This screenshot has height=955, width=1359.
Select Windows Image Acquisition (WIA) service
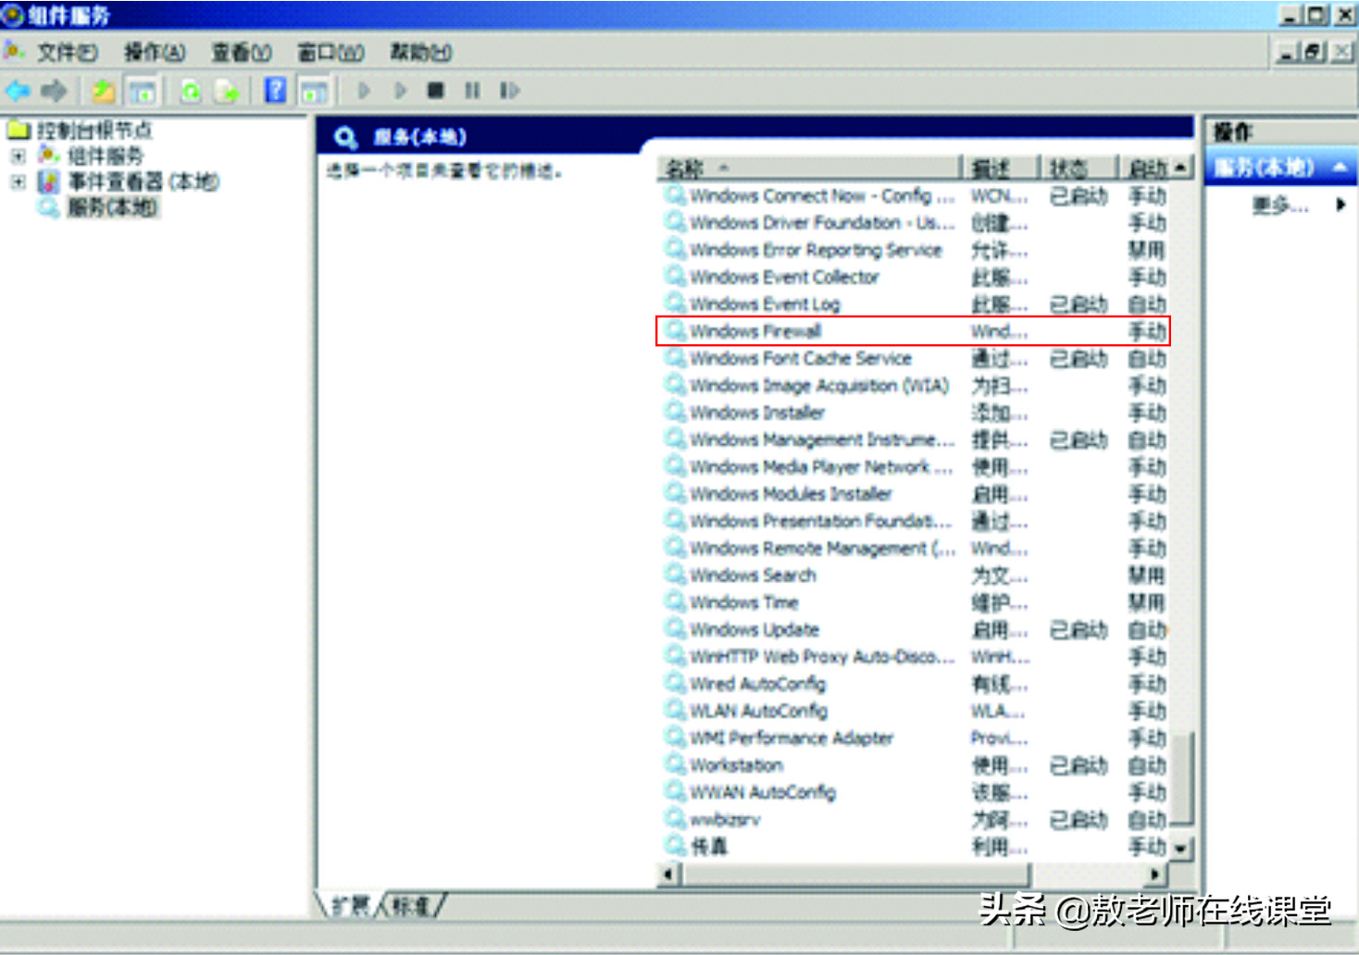[x=913, y=385]
